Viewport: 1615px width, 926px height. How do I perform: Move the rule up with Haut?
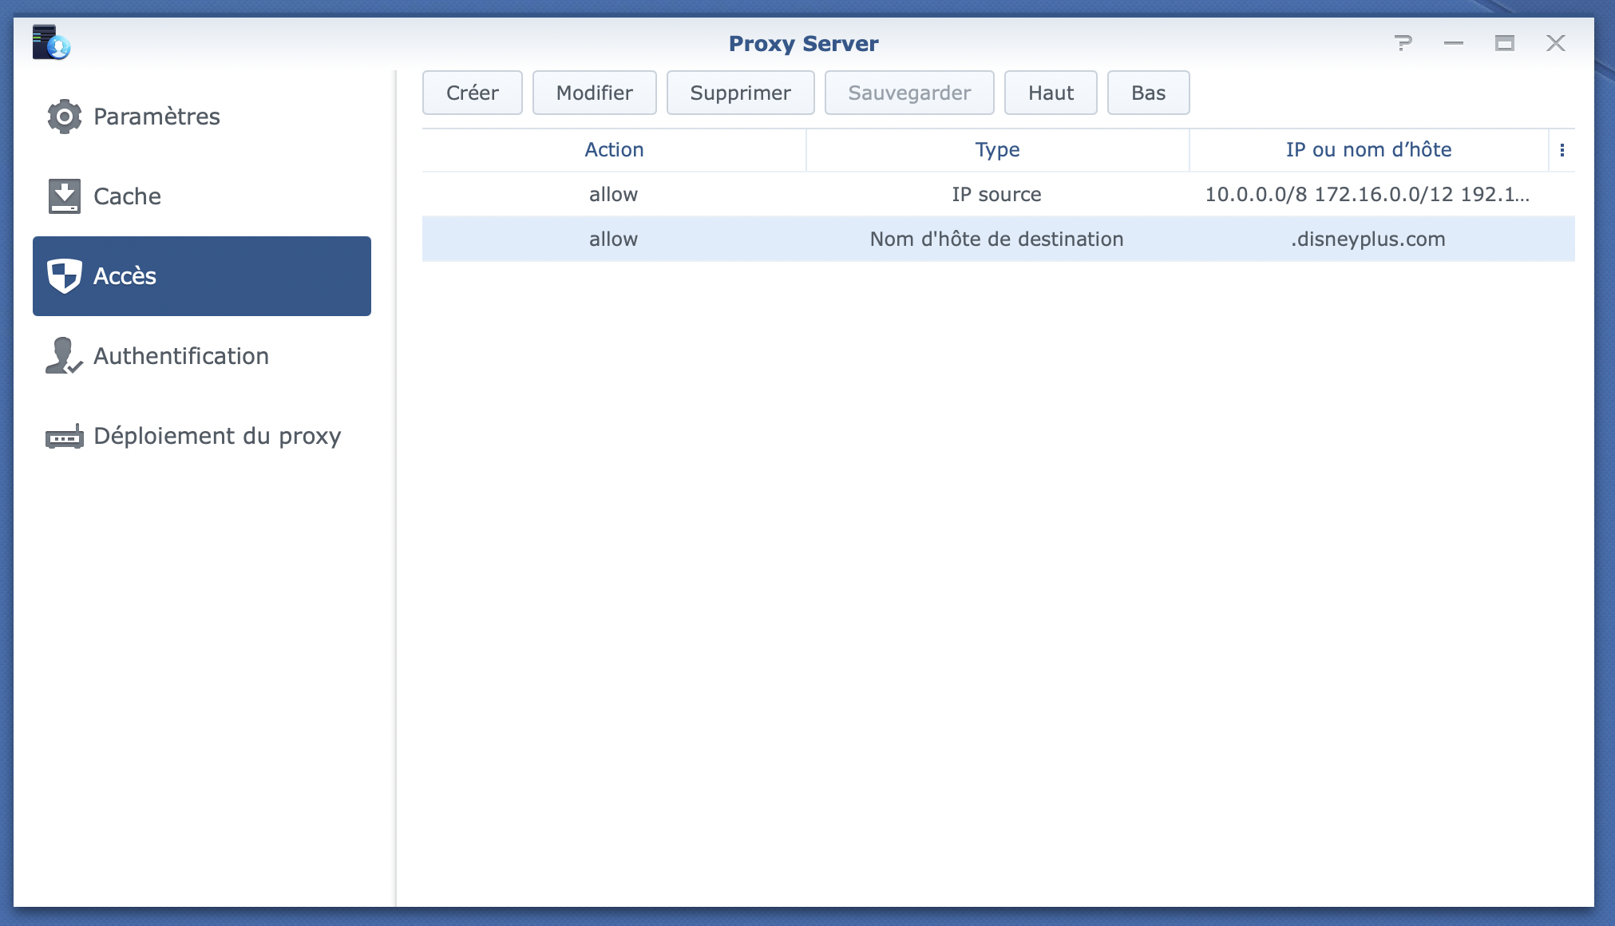(1050, 93)
